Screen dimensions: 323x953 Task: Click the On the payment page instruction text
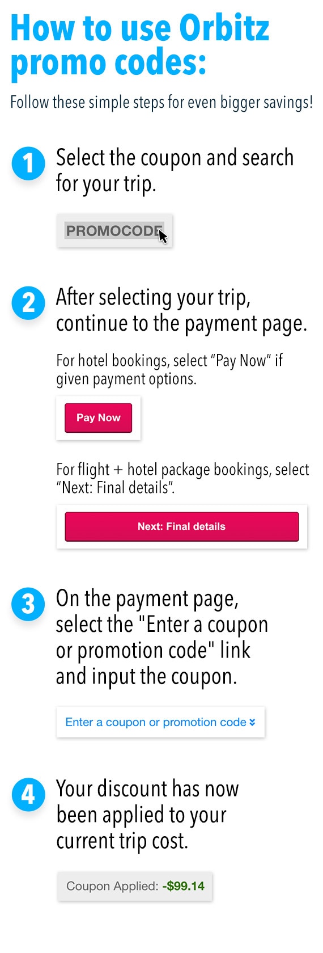pos(162,638)
